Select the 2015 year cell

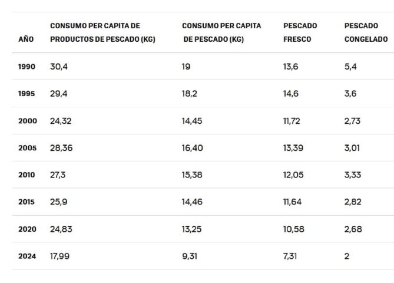click(27, 202)
